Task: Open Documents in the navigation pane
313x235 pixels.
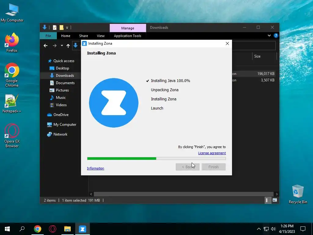Action: point(62,83)
